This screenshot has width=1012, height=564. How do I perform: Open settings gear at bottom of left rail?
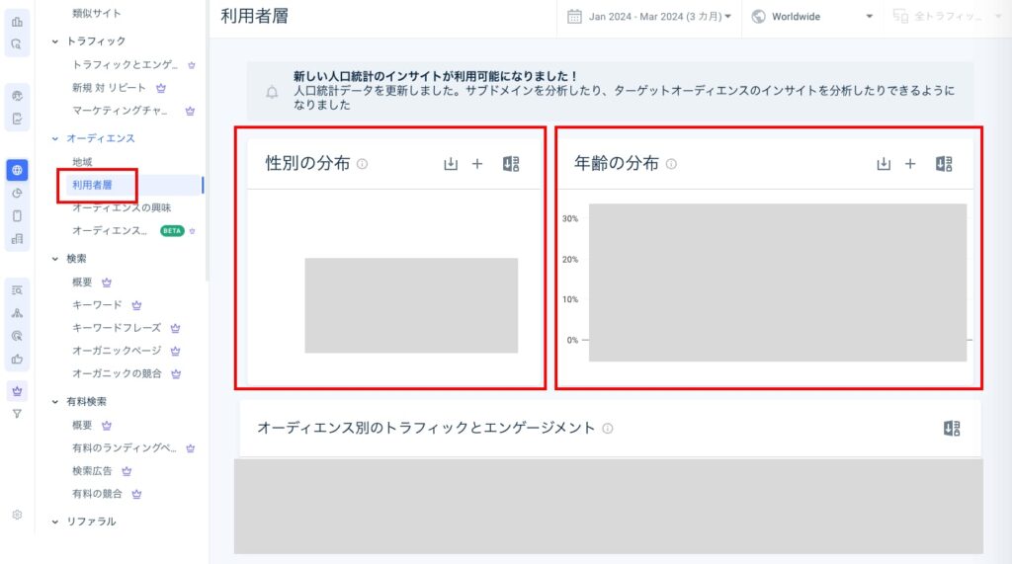point(17,515)
